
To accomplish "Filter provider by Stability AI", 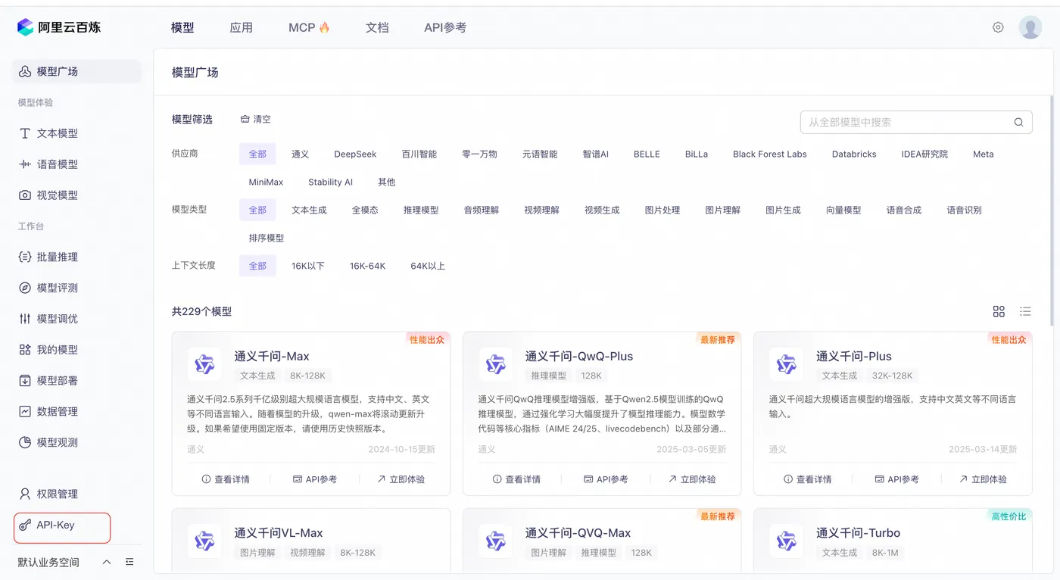I will click(x=330, y=182).
